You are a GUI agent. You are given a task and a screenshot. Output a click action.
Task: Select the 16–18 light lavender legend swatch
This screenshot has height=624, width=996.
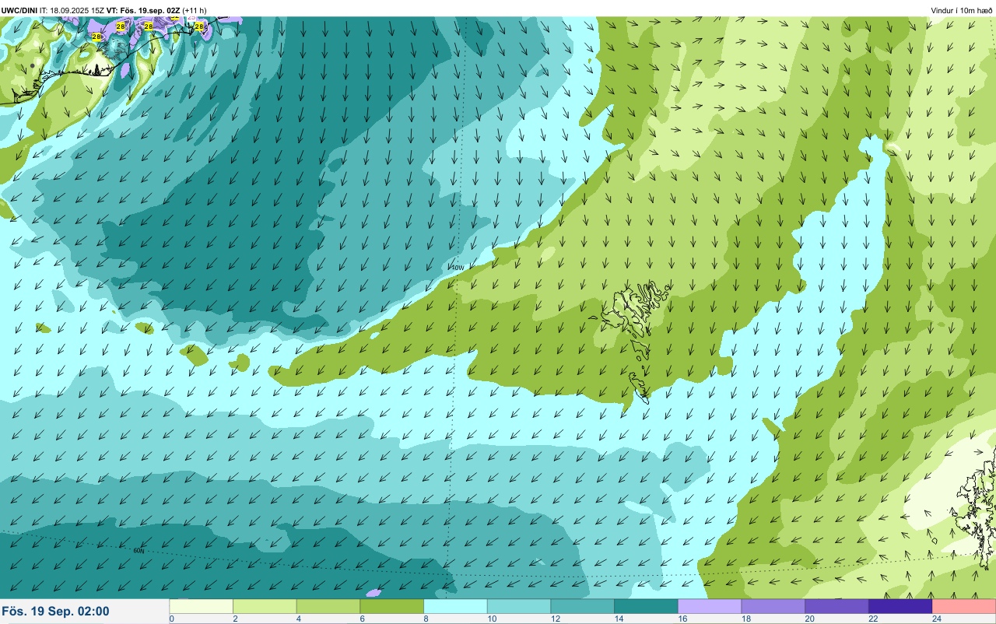click(x=710, y=606)
